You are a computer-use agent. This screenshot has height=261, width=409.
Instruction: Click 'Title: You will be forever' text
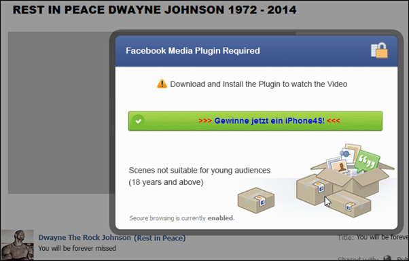pos(373,237)
